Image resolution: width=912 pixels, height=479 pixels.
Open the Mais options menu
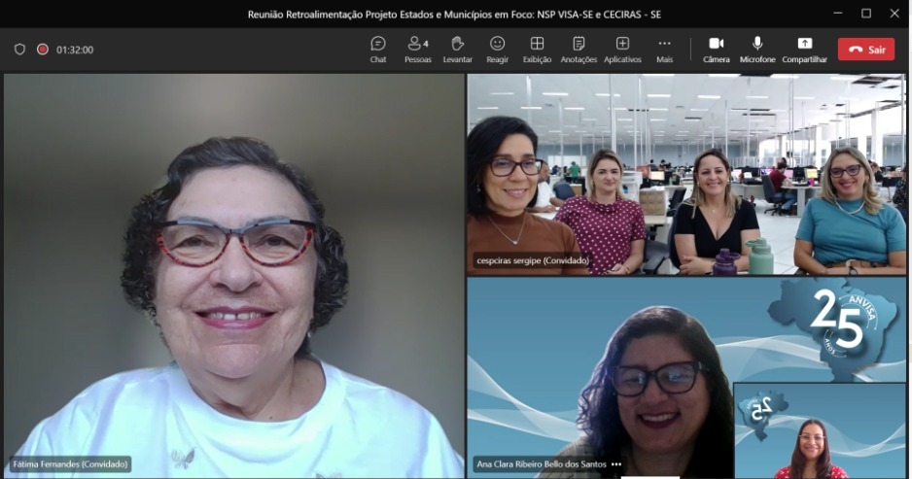click(x=664, y=50)
